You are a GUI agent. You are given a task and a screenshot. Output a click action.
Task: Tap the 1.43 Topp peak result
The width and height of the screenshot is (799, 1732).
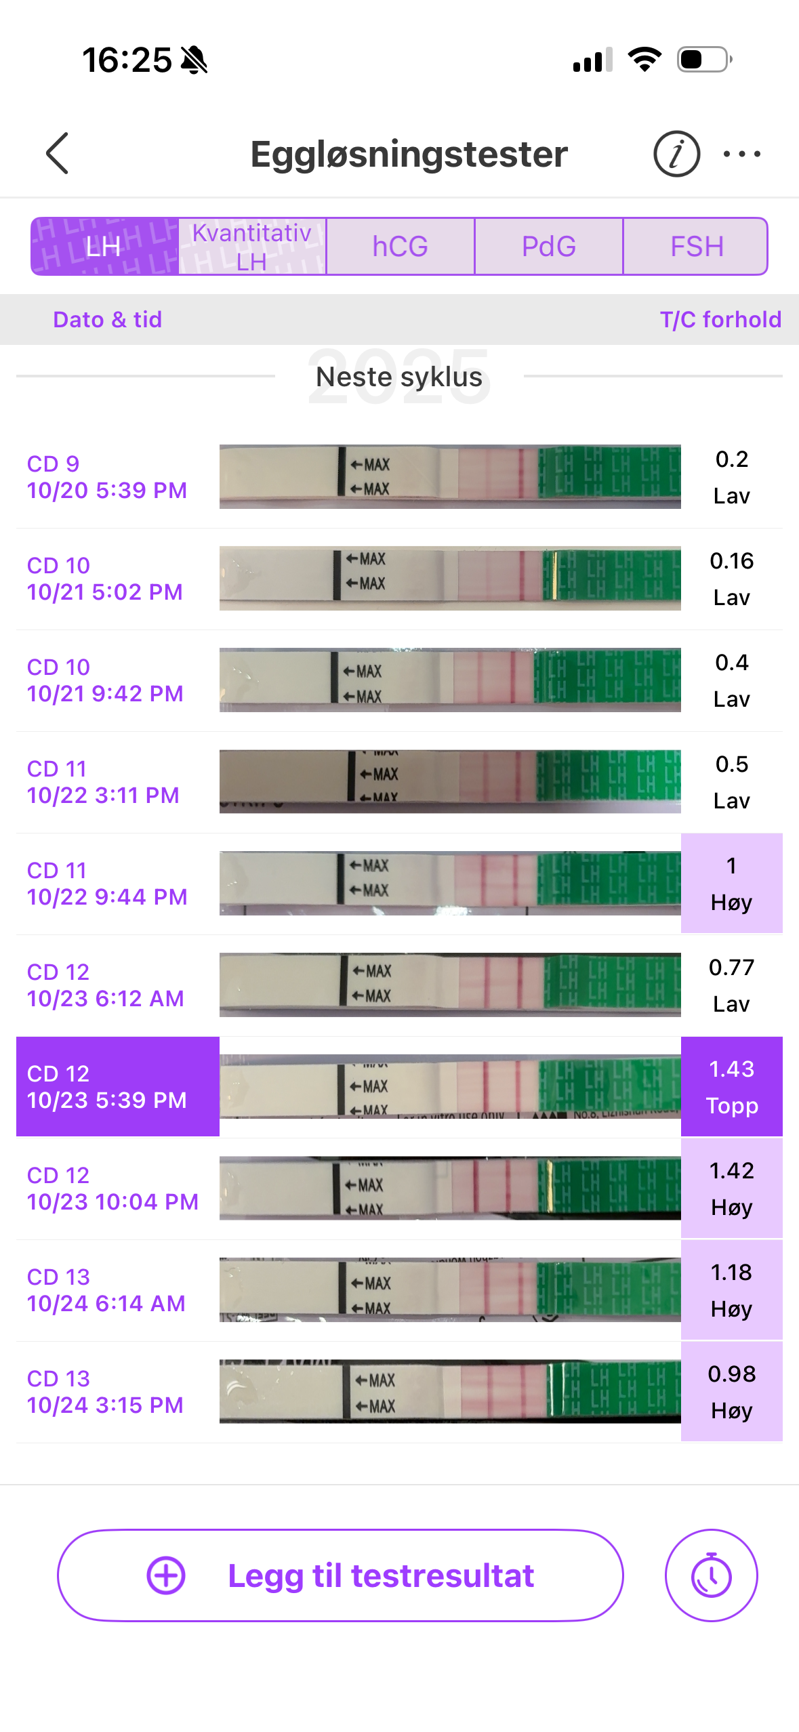(x=731, y=1086)
